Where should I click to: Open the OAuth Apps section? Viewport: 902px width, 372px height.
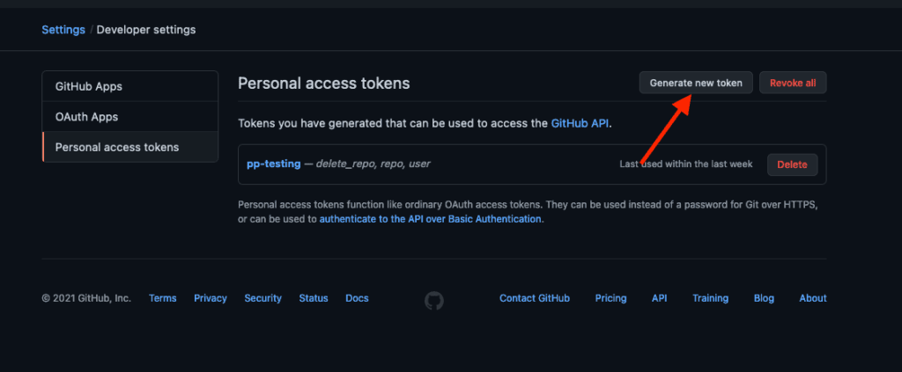[x=130, y=117]
